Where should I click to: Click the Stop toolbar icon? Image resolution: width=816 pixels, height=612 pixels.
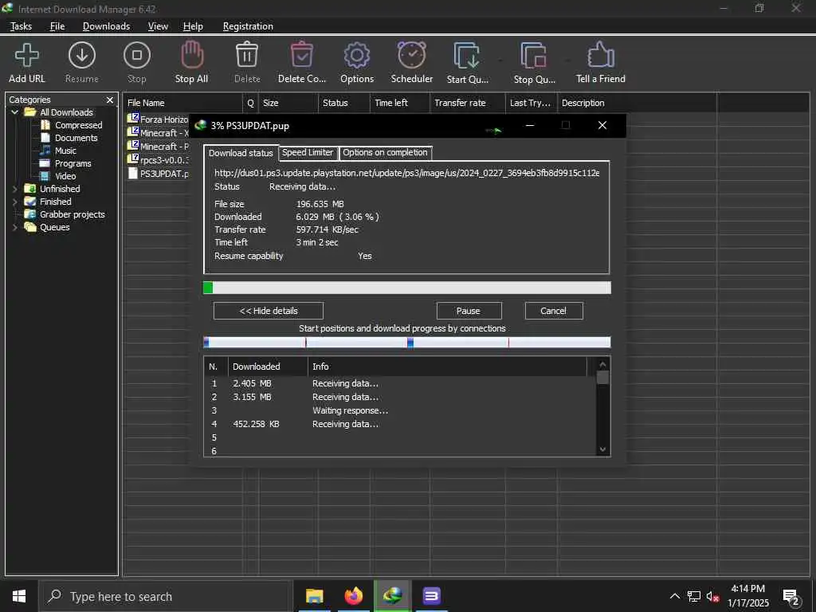pyautogui.click(x=137, y=56)
